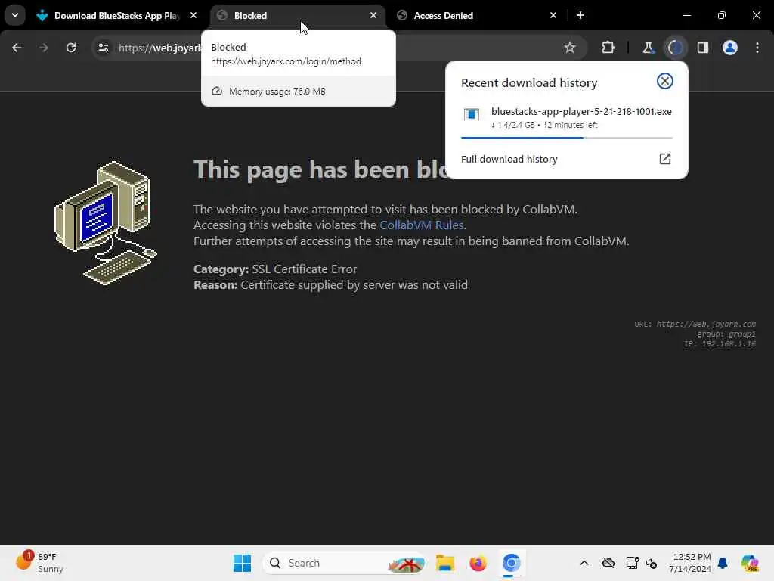The width and height of the screenshot is (774, 581).
Task: Show hidden system tray icons
Action: (584, 563)
